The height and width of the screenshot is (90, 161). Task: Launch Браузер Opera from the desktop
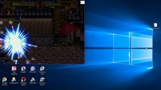point(23,81)
